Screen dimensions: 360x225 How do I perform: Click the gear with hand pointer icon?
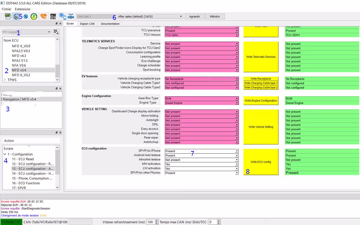click(63, 17)
